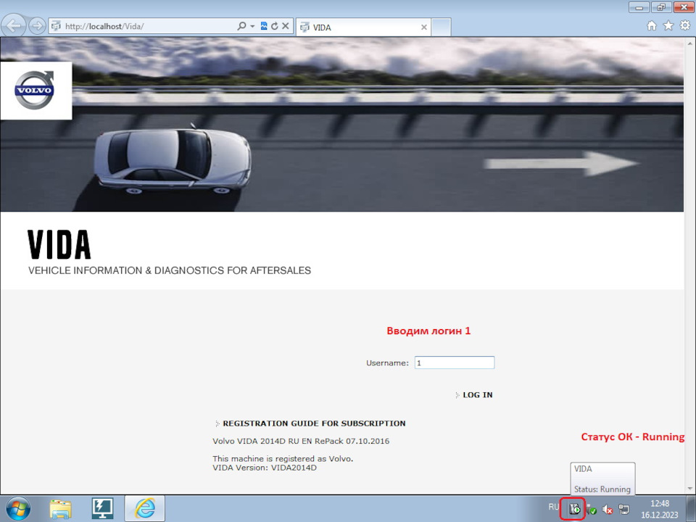The width and height of the screenshot is (696, 522).
Task: Open the Tools gear menu
Action: point(684,25)
